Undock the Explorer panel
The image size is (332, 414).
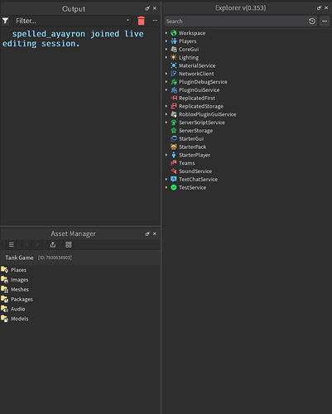(x=319, y=8)
